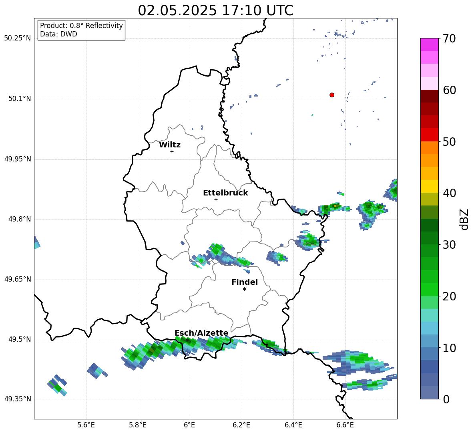Click the 6.6°E longitude label
The height and width of the screenshot is (433, 474).
345,425
